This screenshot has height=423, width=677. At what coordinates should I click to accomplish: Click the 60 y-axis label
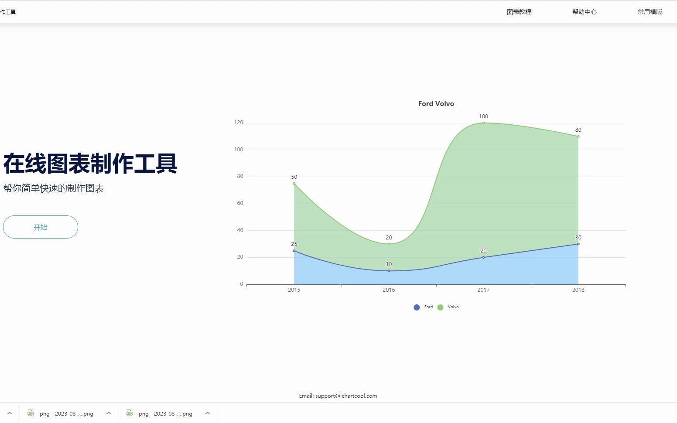pos(240,203)
